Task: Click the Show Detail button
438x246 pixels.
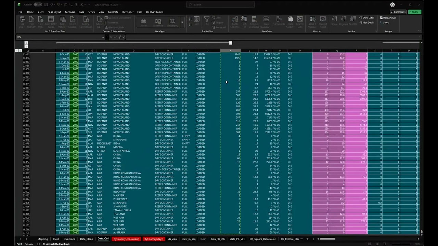Action: [x=366, y=18]
